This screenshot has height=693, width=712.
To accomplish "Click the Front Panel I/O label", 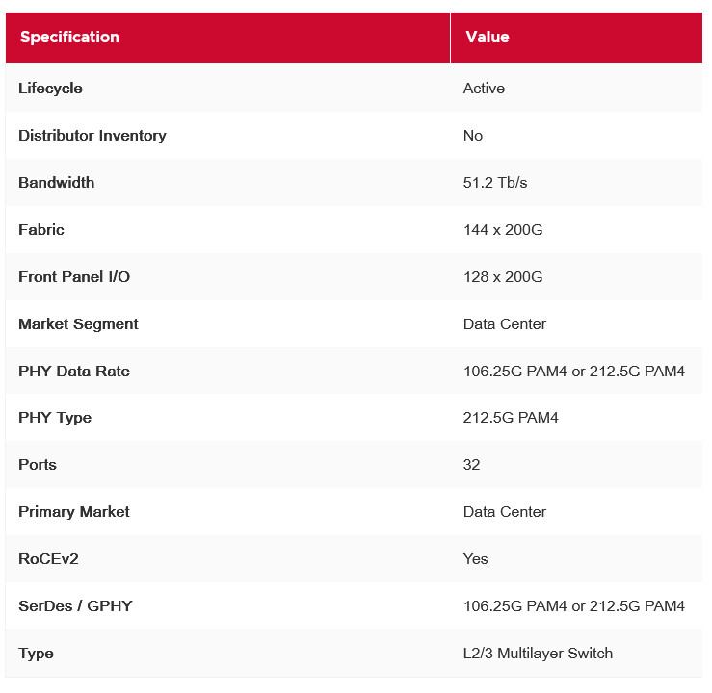I will tap(74, 276).
